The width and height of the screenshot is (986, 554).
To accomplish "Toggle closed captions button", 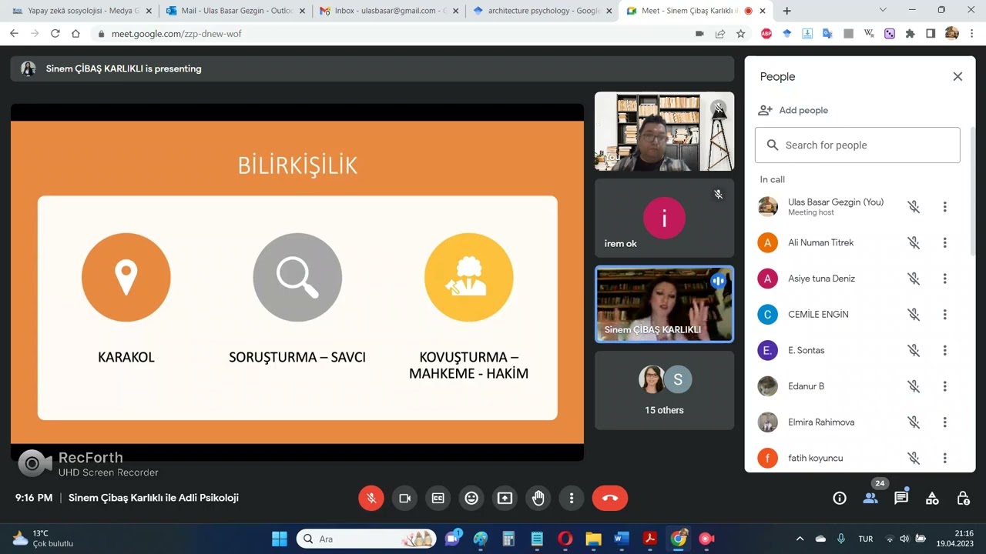I will [438, 498].
